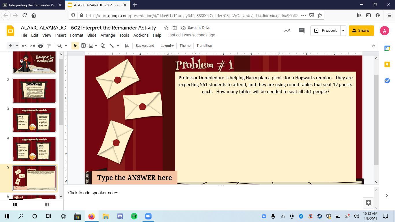Screen dimensions: 395x222
Task: Add a new slide with plus icon
Action: (10, 46)
